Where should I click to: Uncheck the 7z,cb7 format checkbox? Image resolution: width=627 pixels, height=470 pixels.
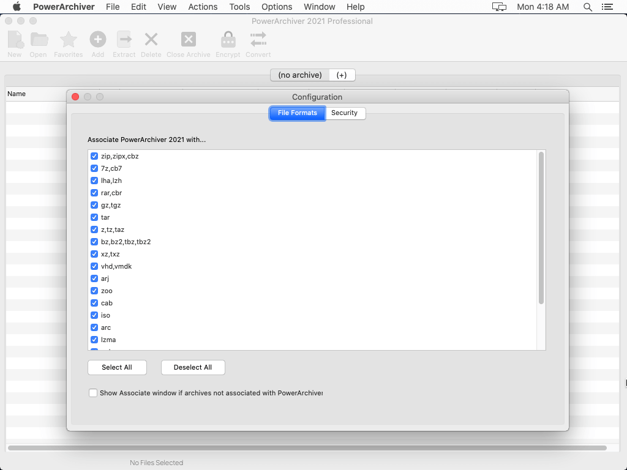click(x=94, y=168)
